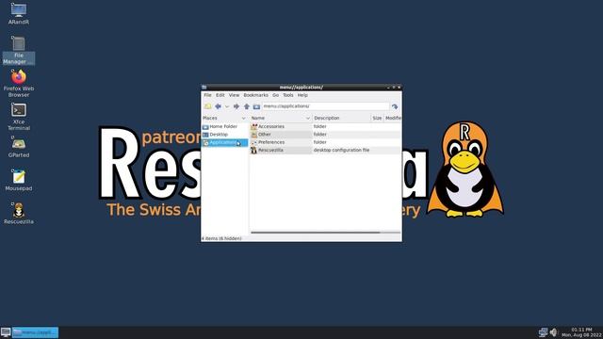The height and width of the screenshot is (339, 603).
Task: Open the Tools menu
Action: pos(288,95)
